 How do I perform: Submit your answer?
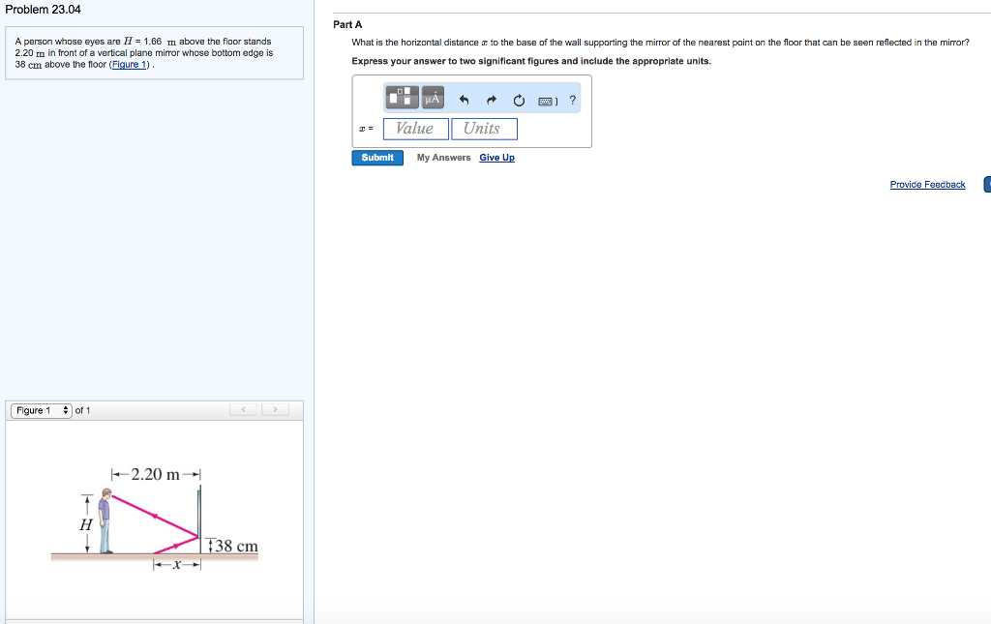[x=376, y=157]
